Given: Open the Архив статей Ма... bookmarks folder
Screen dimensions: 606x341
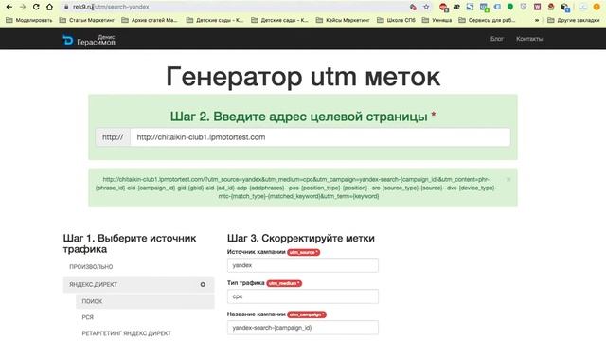Looking at the screenshot, I should pos(150,20).
